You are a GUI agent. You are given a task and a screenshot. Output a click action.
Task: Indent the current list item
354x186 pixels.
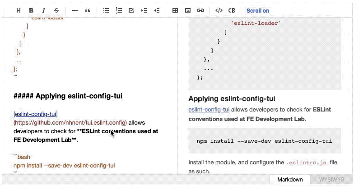point(144,10)
